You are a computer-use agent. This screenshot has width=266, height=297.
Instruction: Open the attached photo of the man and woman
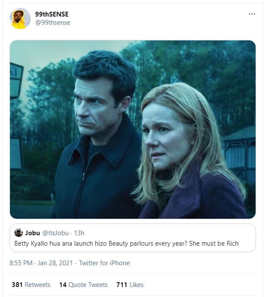click(x=132, y=129)
